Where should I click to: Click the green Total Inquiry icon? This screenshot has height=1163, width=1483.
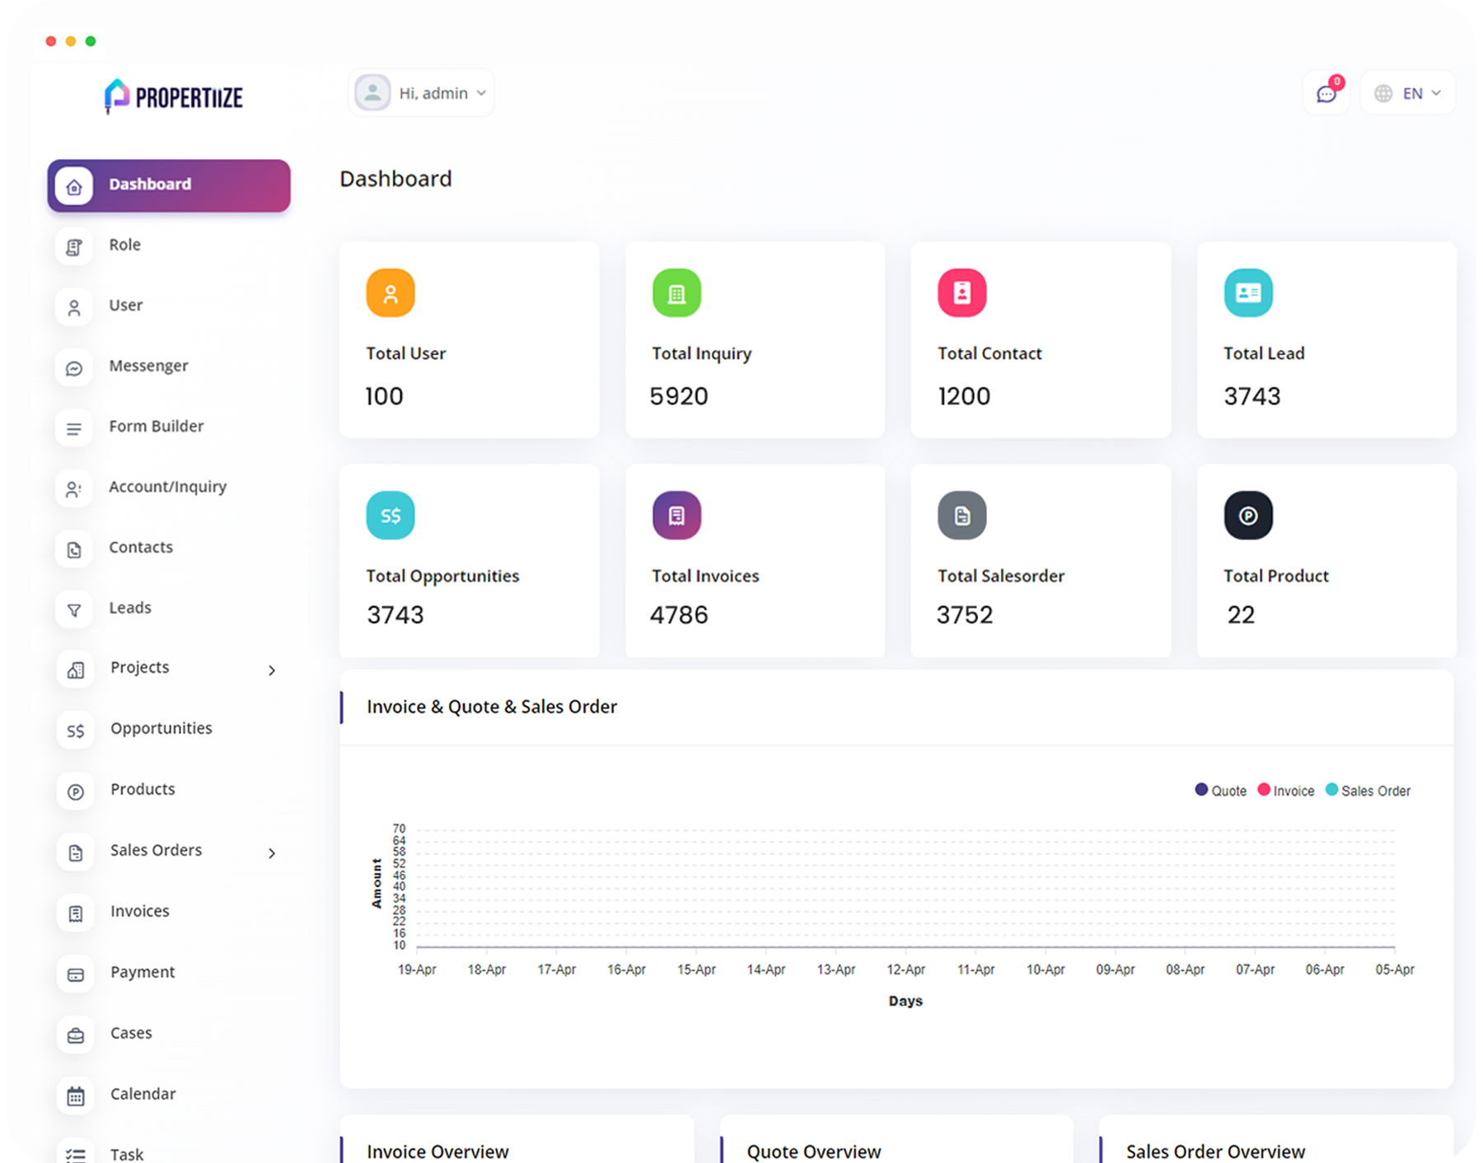click(x=676, y=292)
